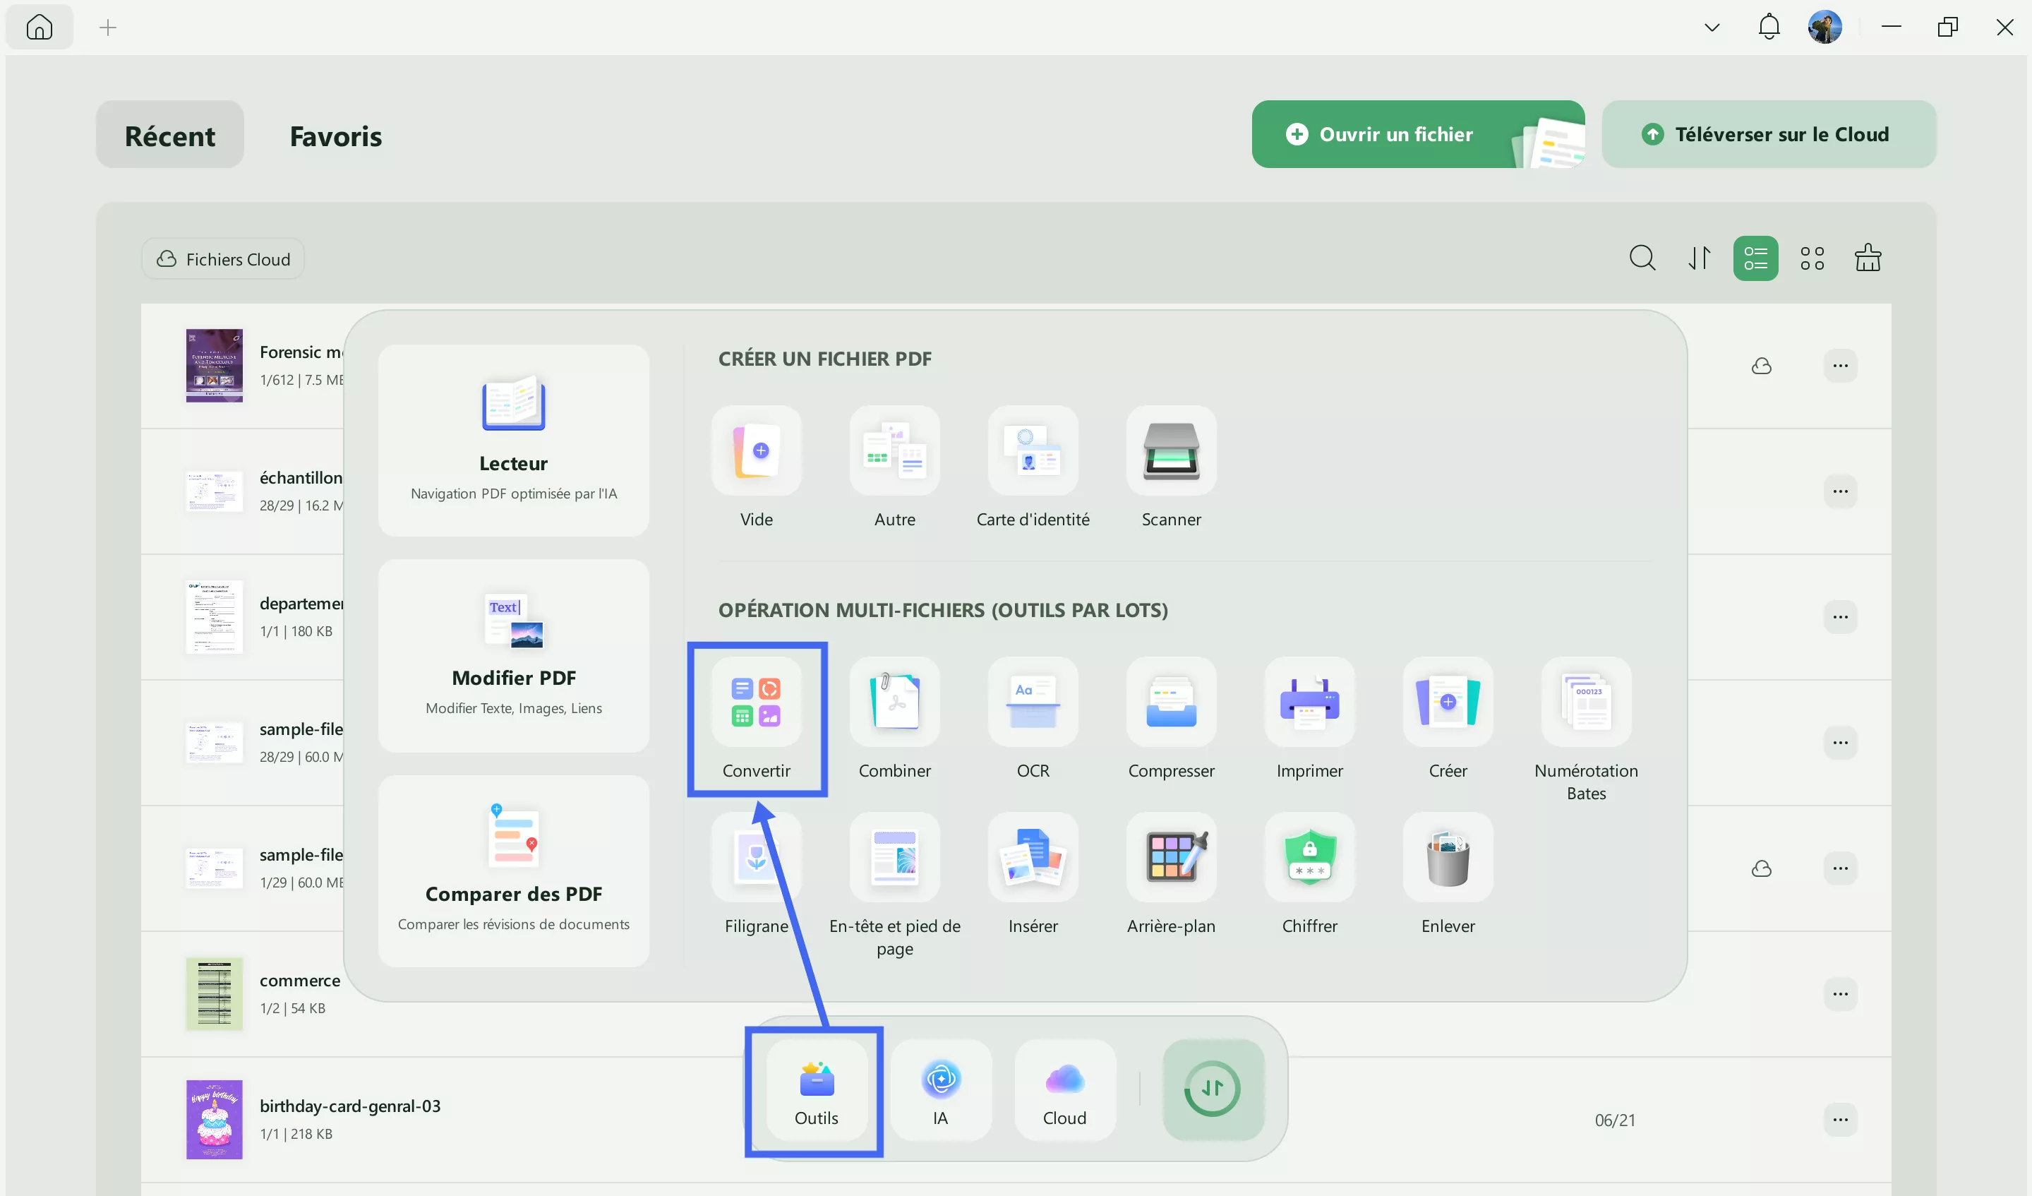Open the Numérotation Bates tool
Screen dimensions: 2032x1196
tap(1585, 702)
